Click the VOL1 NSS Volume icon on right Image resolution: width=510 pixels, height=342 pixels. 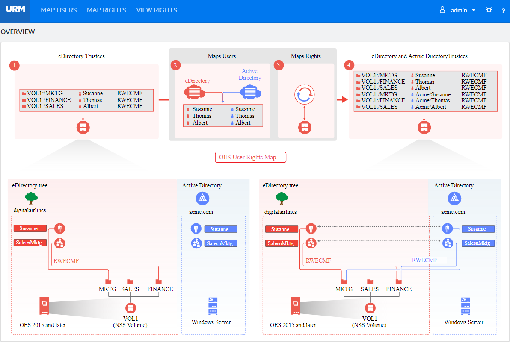coord(370,308)
